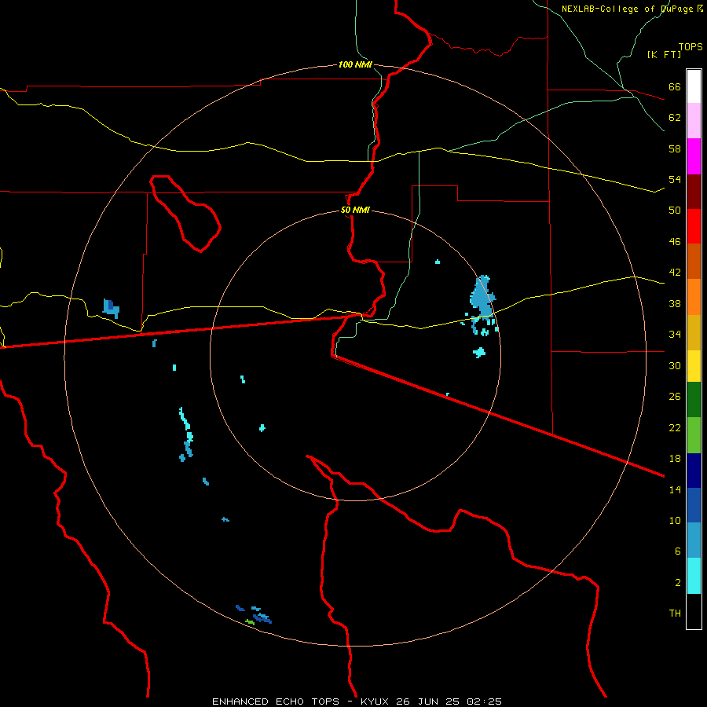This screenshot has height=707, width=707.
Task: Pick the light blue legend band
Action: [x=694, y=540]
